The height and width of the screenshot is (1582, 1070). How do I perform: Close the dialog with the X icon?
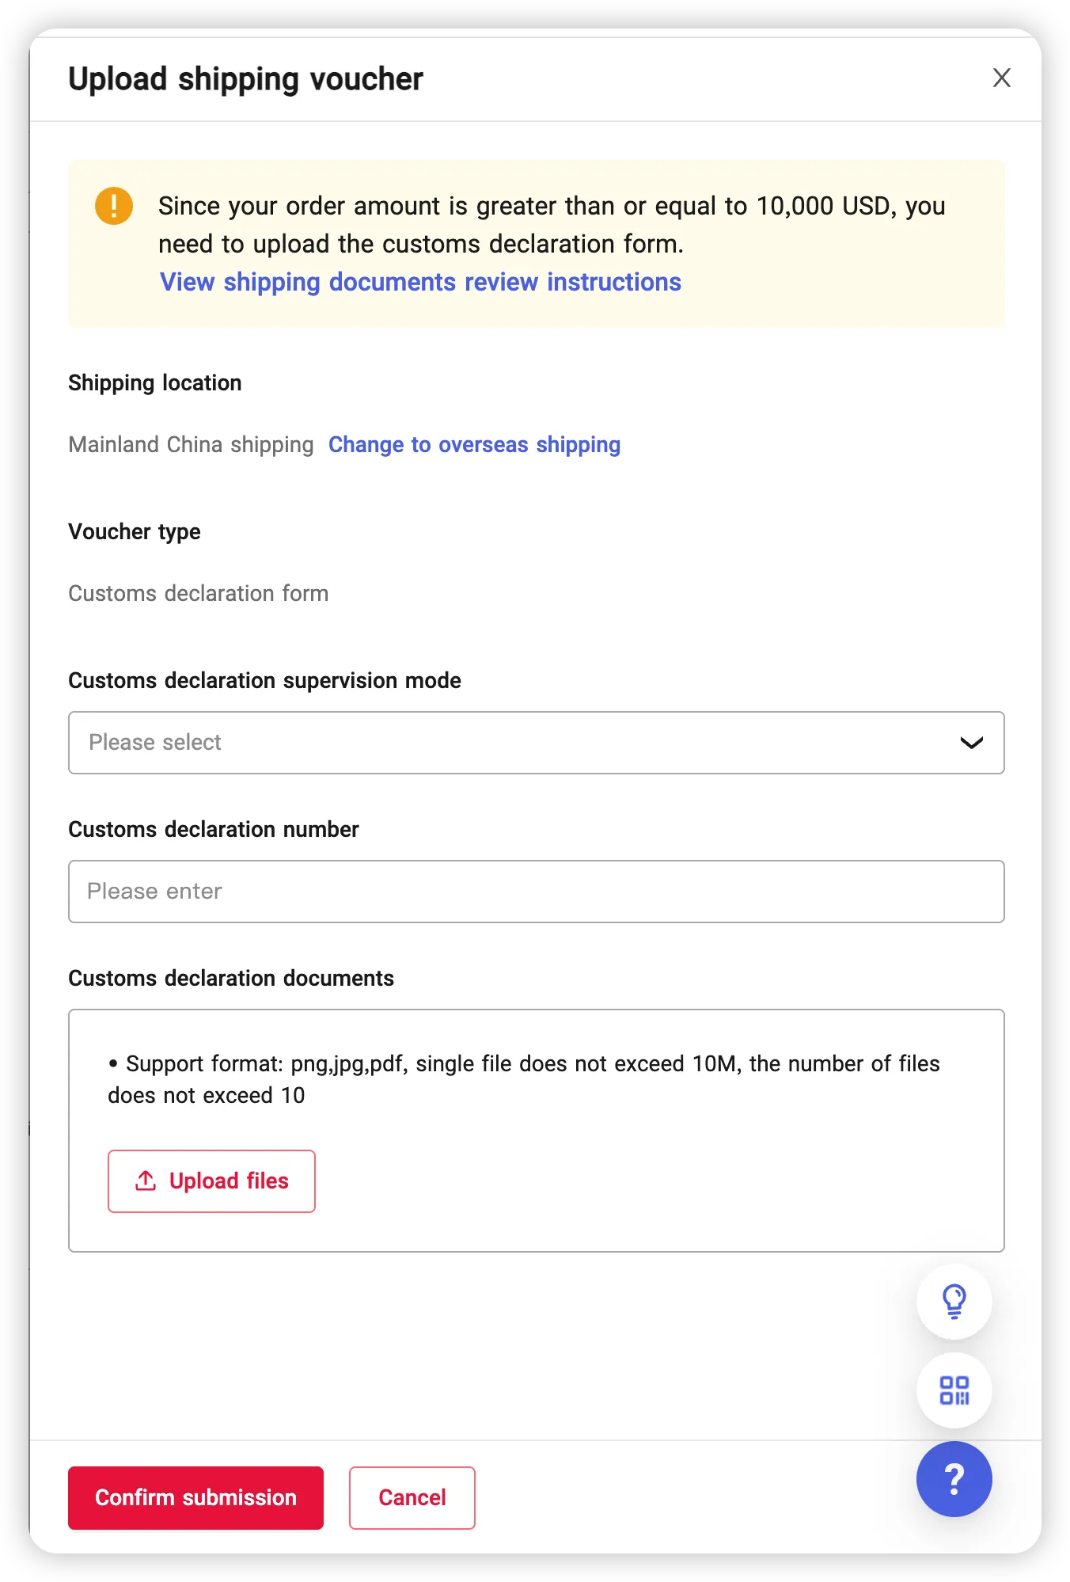(1002, 78)
